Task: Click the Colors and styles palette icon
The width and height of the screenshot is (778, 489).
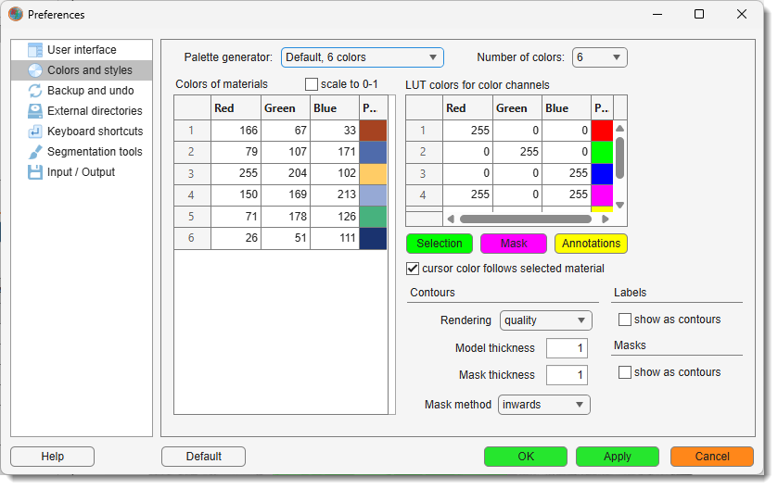Action: pyautogui.click(x=34, y=70)
